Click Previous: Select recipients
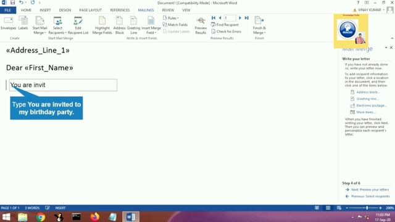Viewport: 395px width, 222px height. [x=370, y=196]
